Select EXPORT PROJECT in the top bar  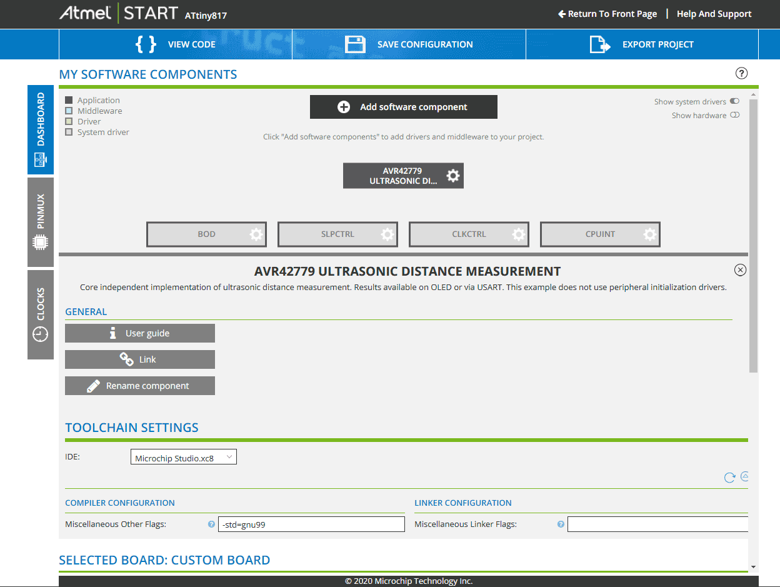(642, 44)
